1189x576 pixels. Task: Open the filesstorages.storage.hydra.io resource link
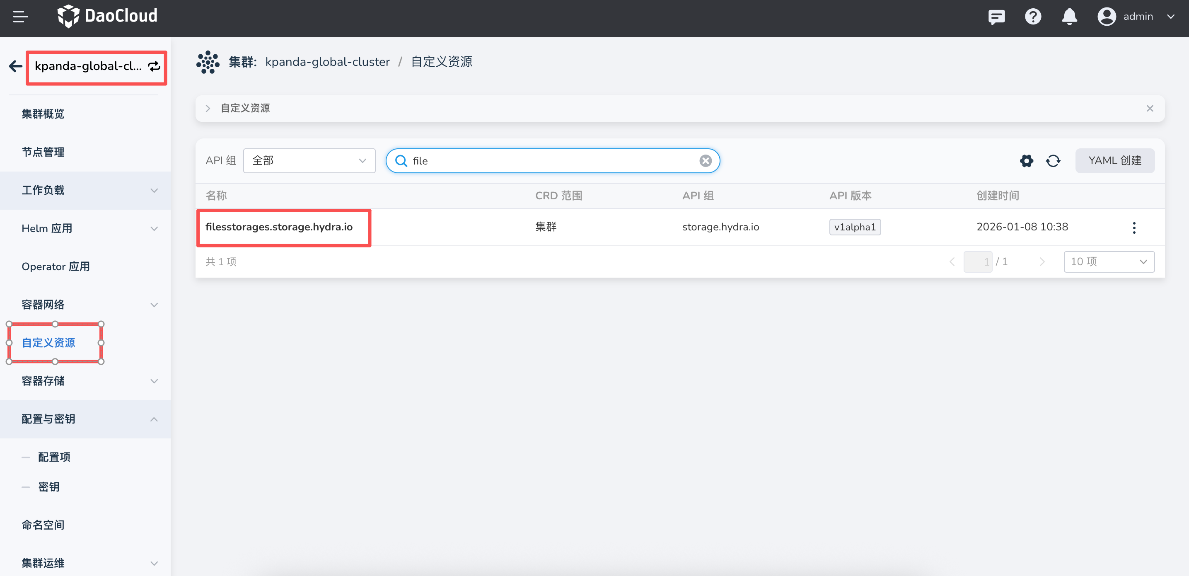[279, 227]
